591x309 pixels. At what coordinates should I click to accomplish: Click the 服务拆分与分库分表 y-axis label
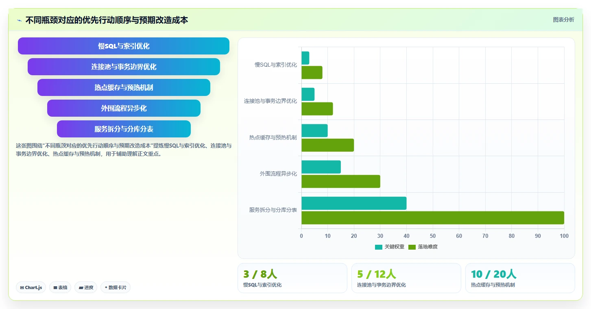click(x=273, y=210)
